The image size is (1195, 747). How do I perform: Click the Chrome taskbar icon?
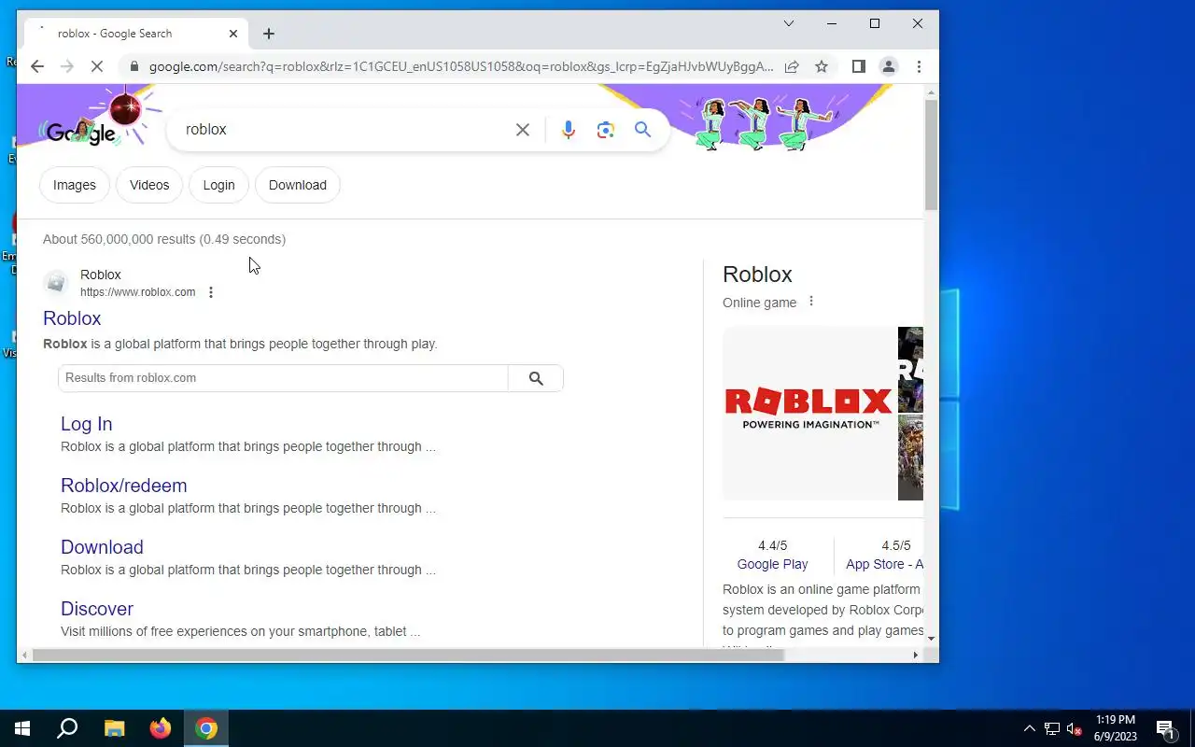point(206,728)
